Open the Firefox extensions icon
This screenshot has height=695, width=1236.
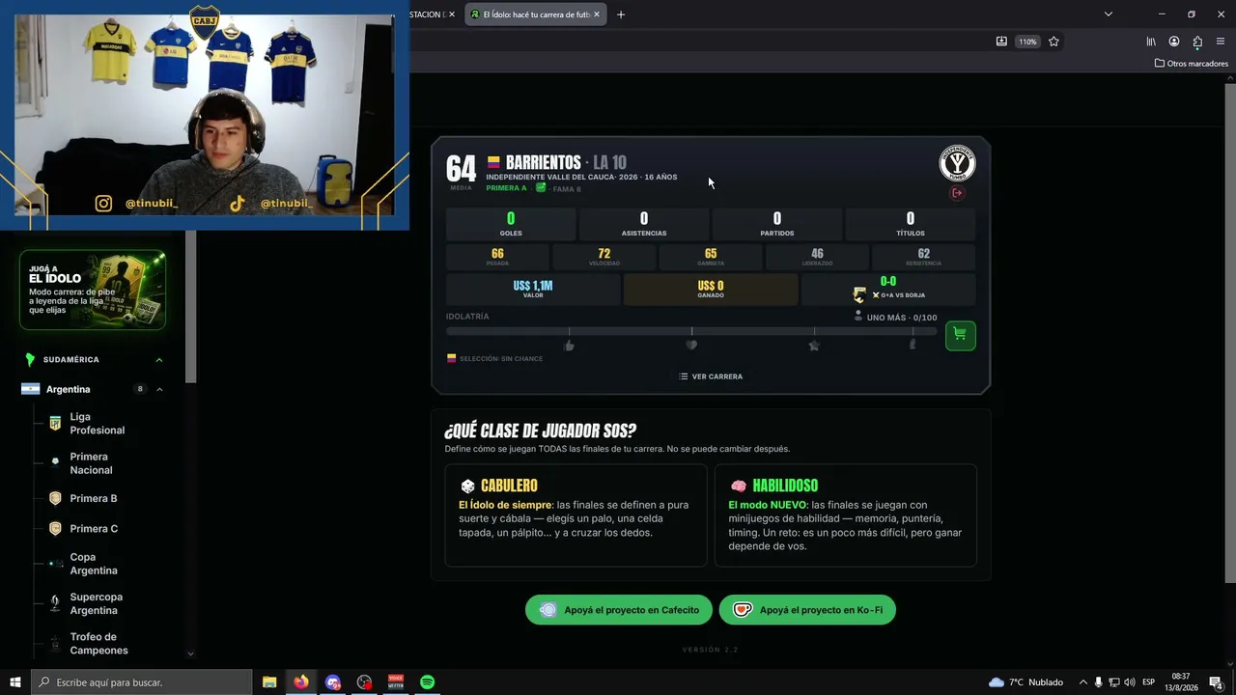click(1197, 42)
